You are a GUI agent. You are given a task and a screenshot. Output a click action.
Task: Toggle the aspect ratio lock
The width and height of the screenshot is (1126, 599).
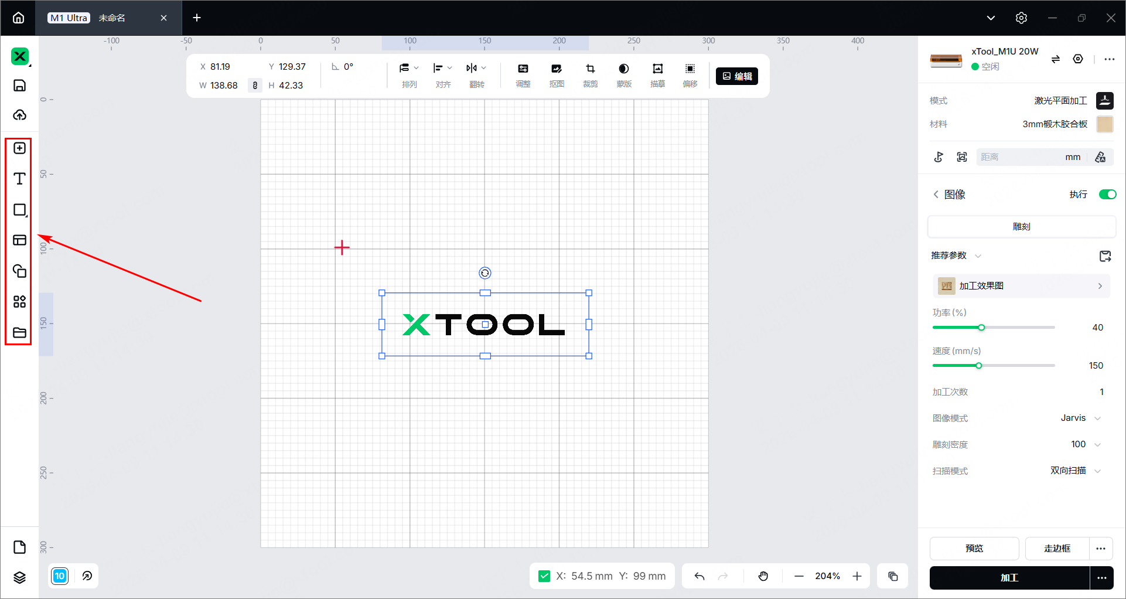(x=255, y=86)
